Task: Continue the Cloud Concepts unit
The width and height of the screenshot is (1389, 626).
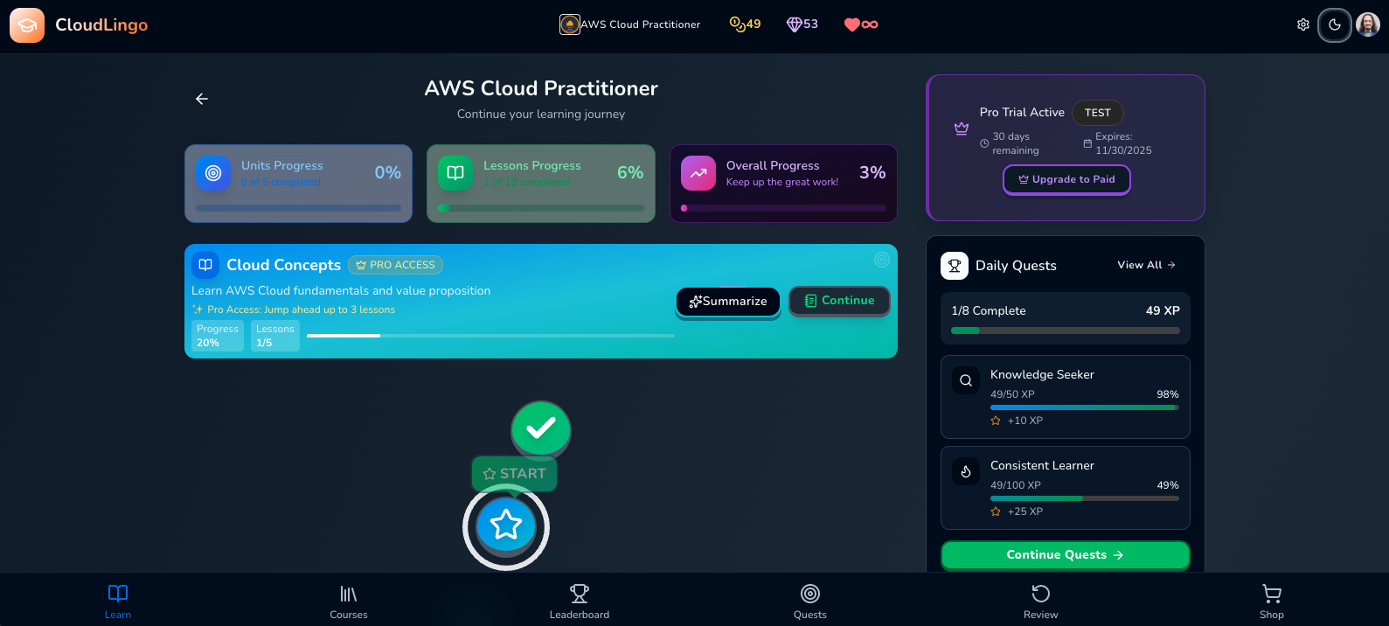Action: pyautogui.click(x=840, y=300)
